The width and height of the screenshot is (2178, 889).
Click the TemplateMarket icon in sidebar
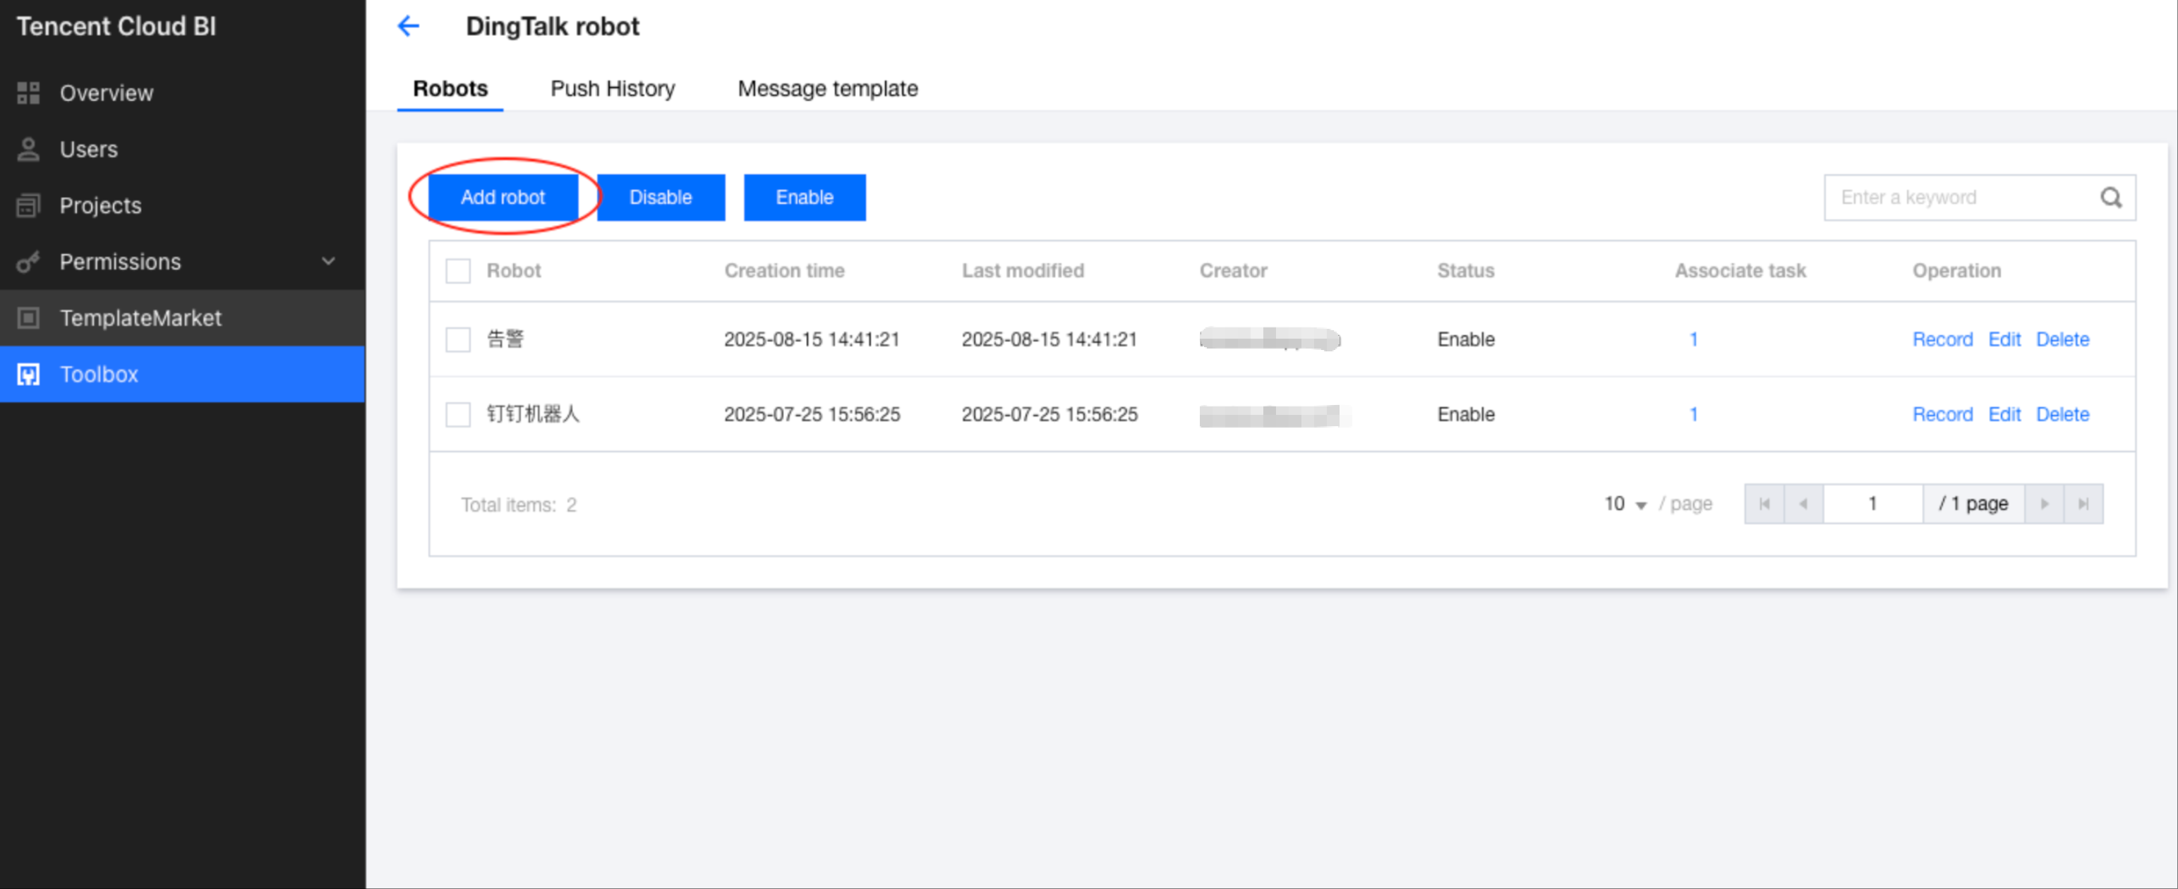(29, 317)
